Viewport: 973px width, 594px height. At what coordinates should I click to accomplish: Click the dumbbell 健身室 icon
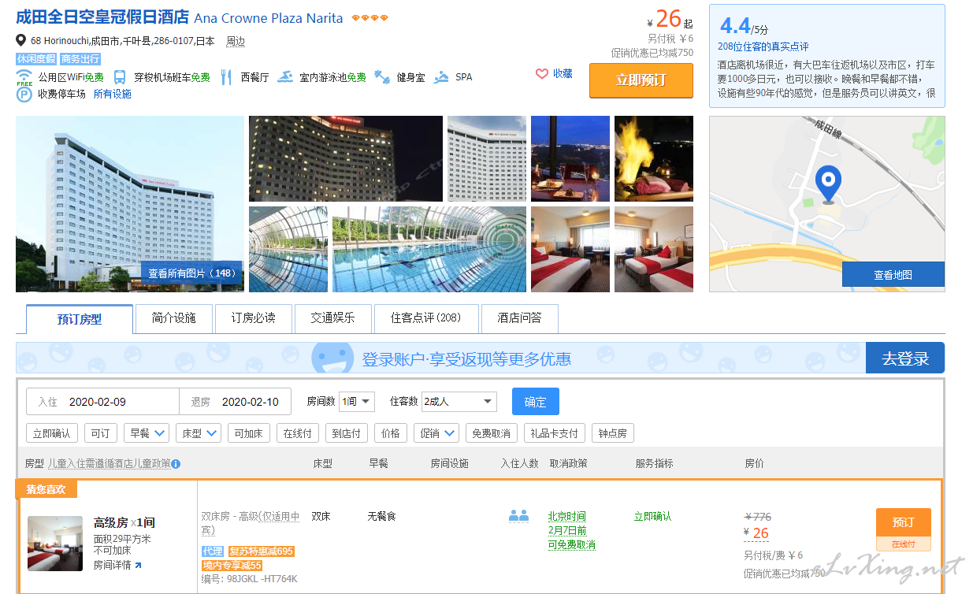pyautogui.click(x=382, y=77)
